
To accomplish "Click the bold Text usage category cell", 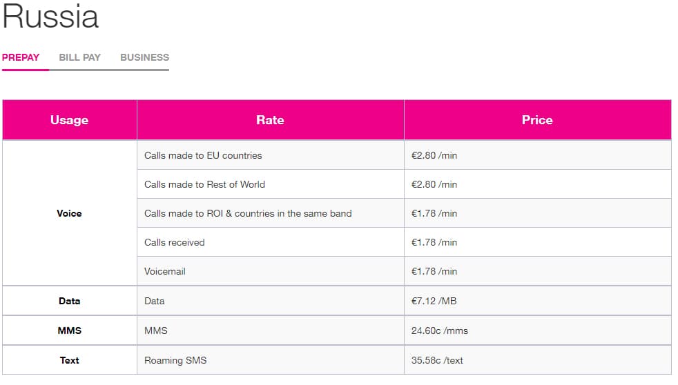I will [69, 360].
